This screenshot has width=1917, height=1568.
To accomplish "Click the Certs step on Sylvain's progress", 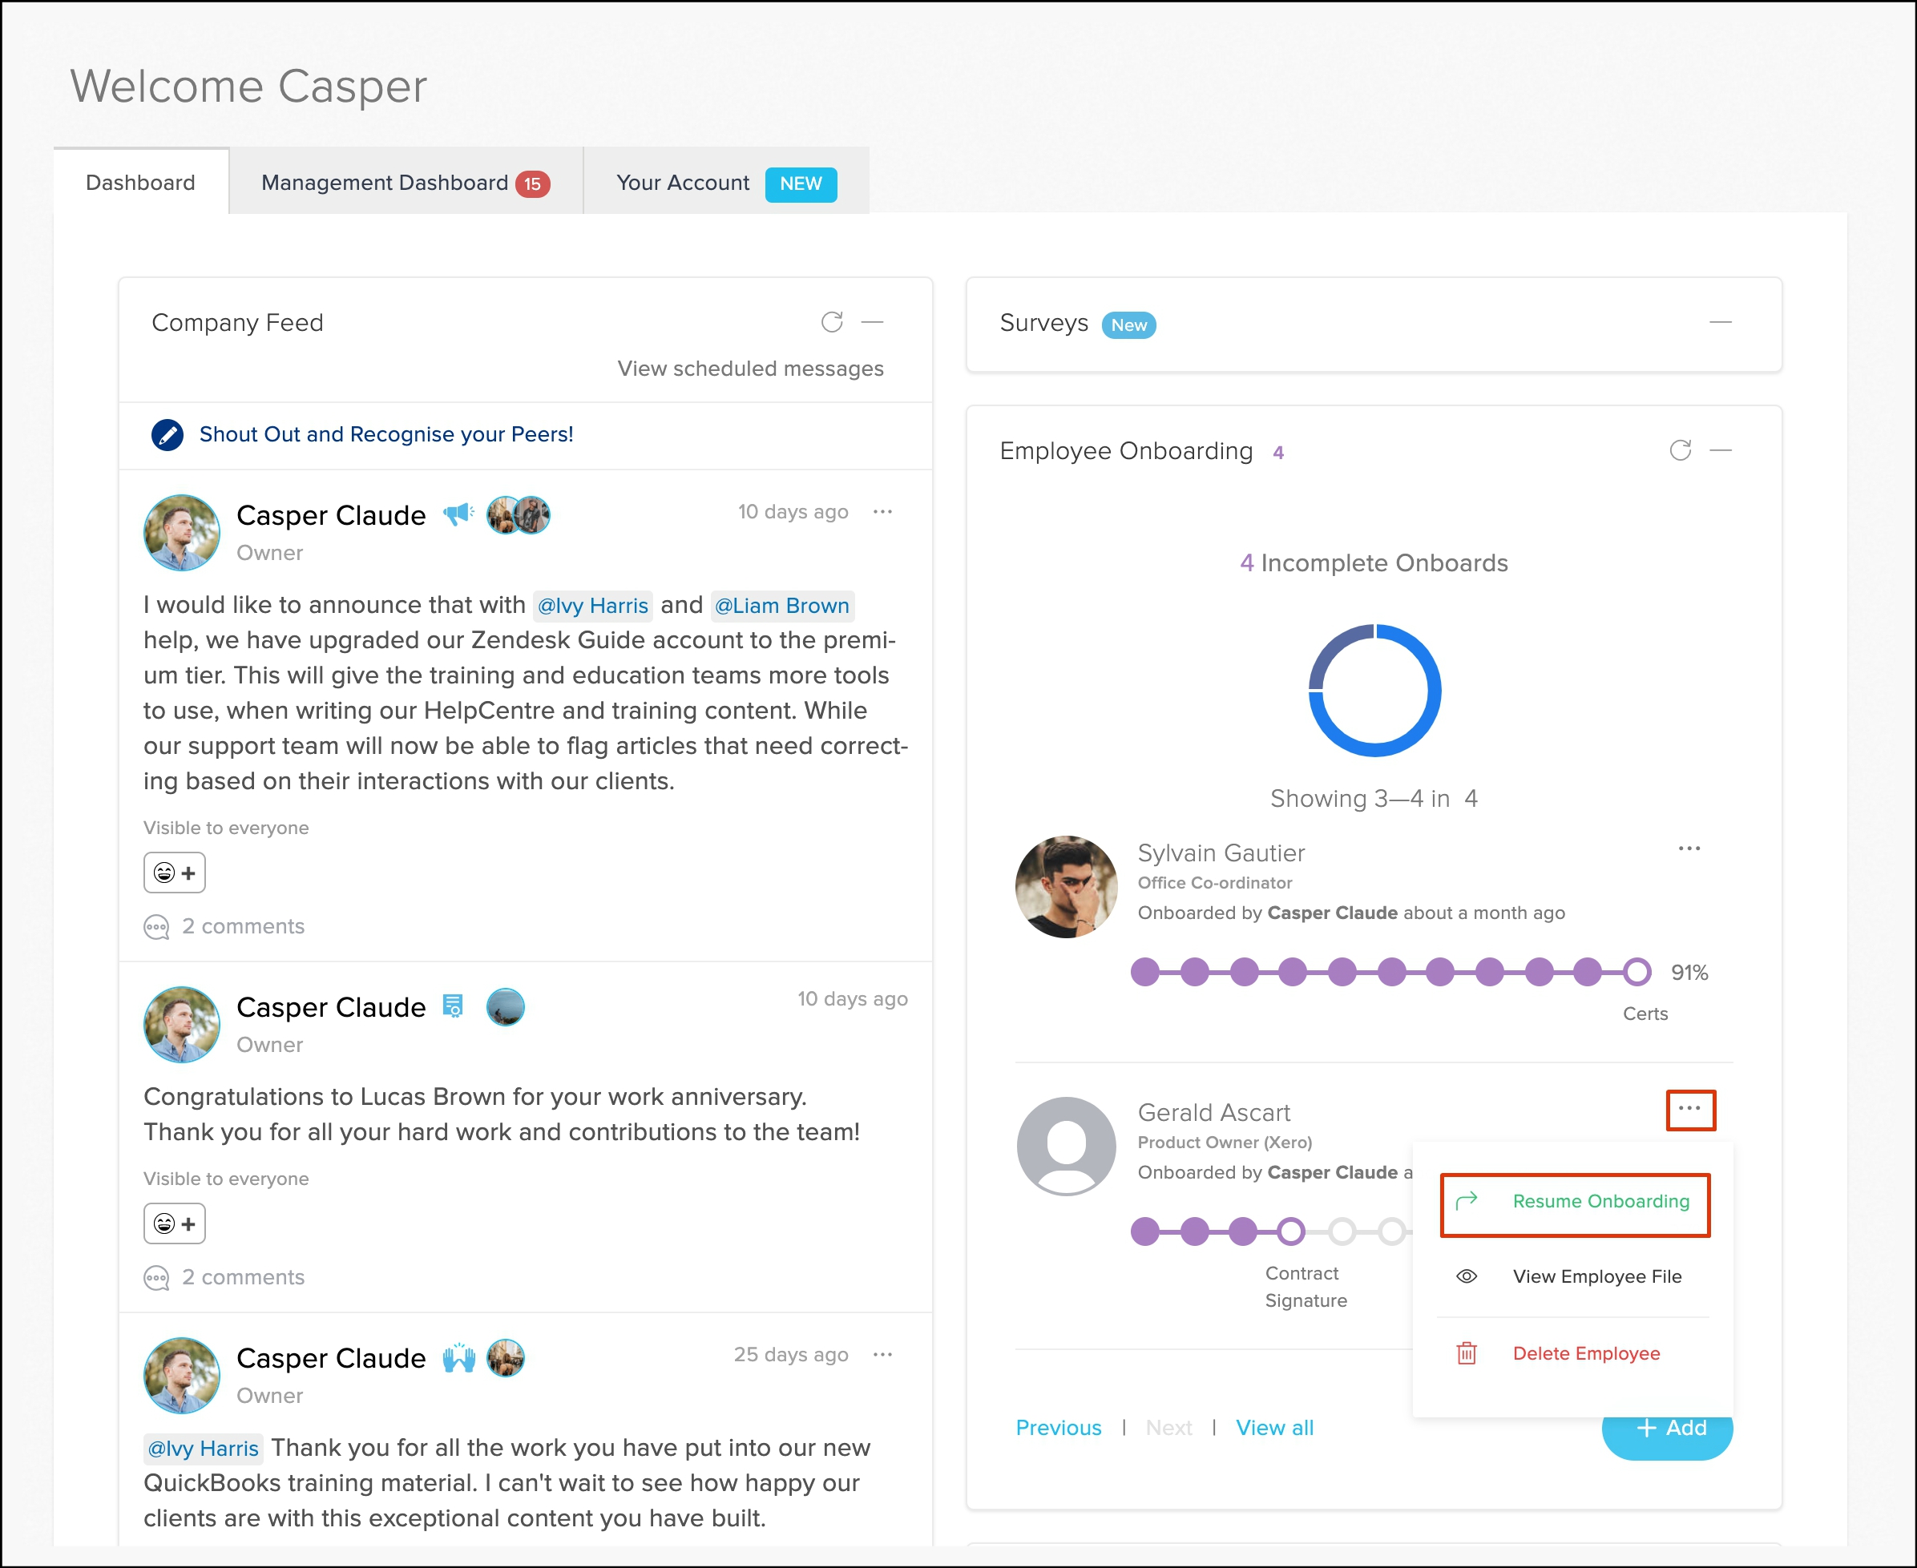I will tap(1636, 973).
